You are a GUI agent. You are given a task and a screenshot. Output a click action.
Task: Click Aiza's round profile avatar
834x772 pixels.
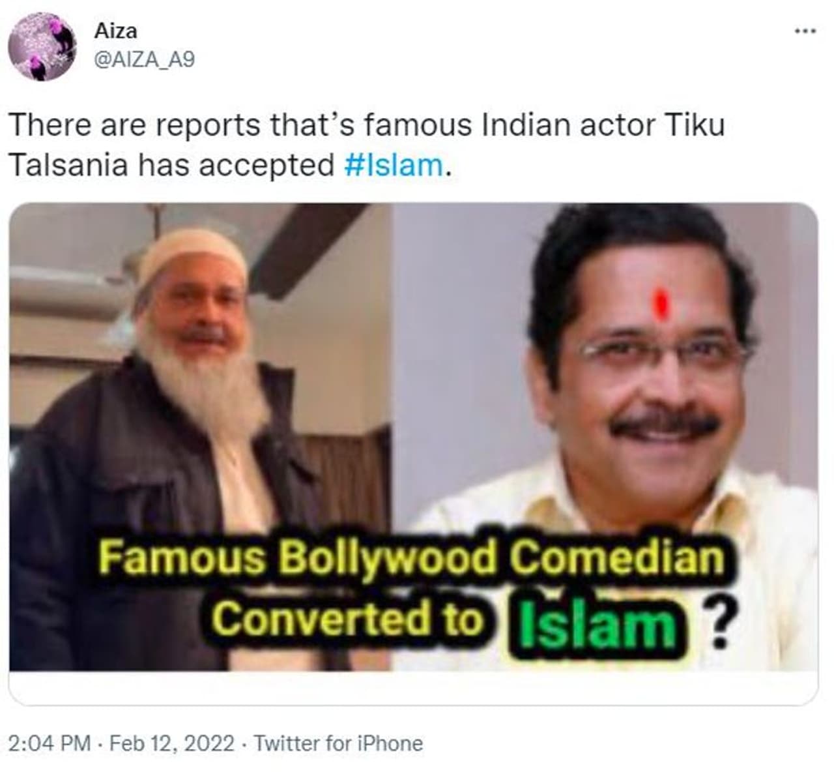coord(42,47)
